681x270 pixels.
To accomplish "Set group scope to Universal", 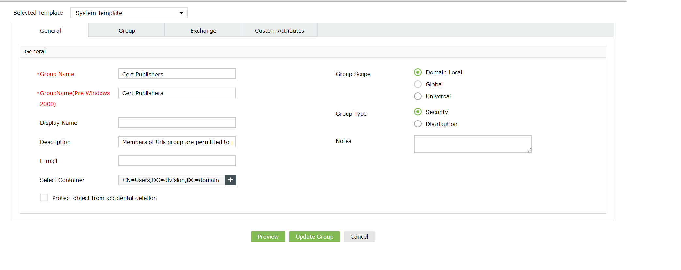I will pyautogui.click(x=418, y=96).
